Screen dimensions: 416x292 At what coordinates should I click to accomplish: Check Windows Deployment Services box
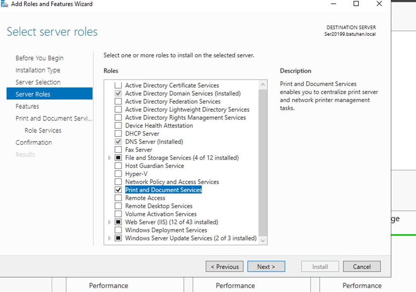tap(118, 230)
